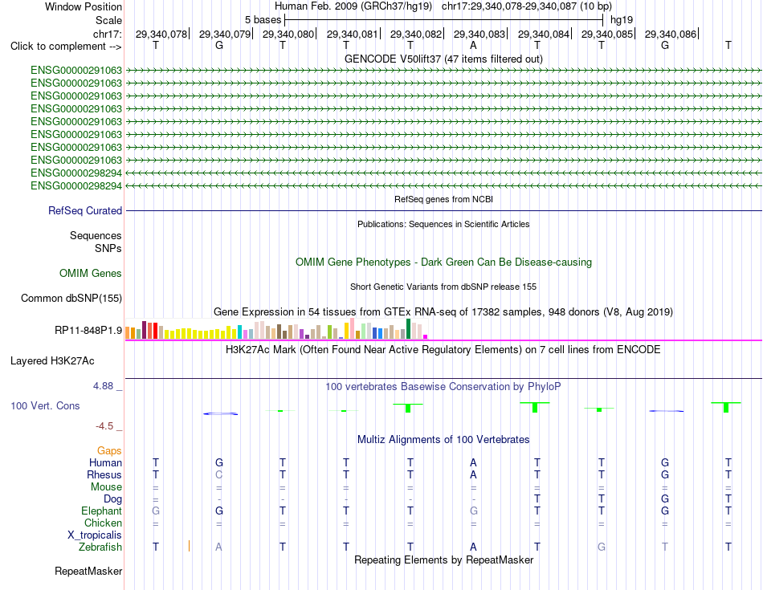Click the tall dark green GTEx bar
763x590 pixels.
[x=409, y=329]
